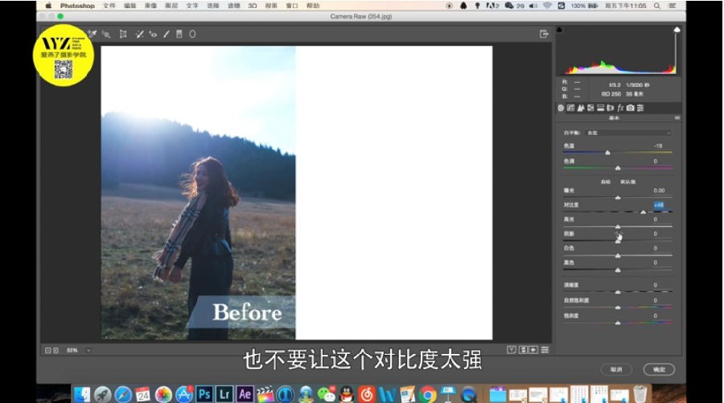
Task: Open the Tone Curve panel tab
Action: click(x=570, y=108)
